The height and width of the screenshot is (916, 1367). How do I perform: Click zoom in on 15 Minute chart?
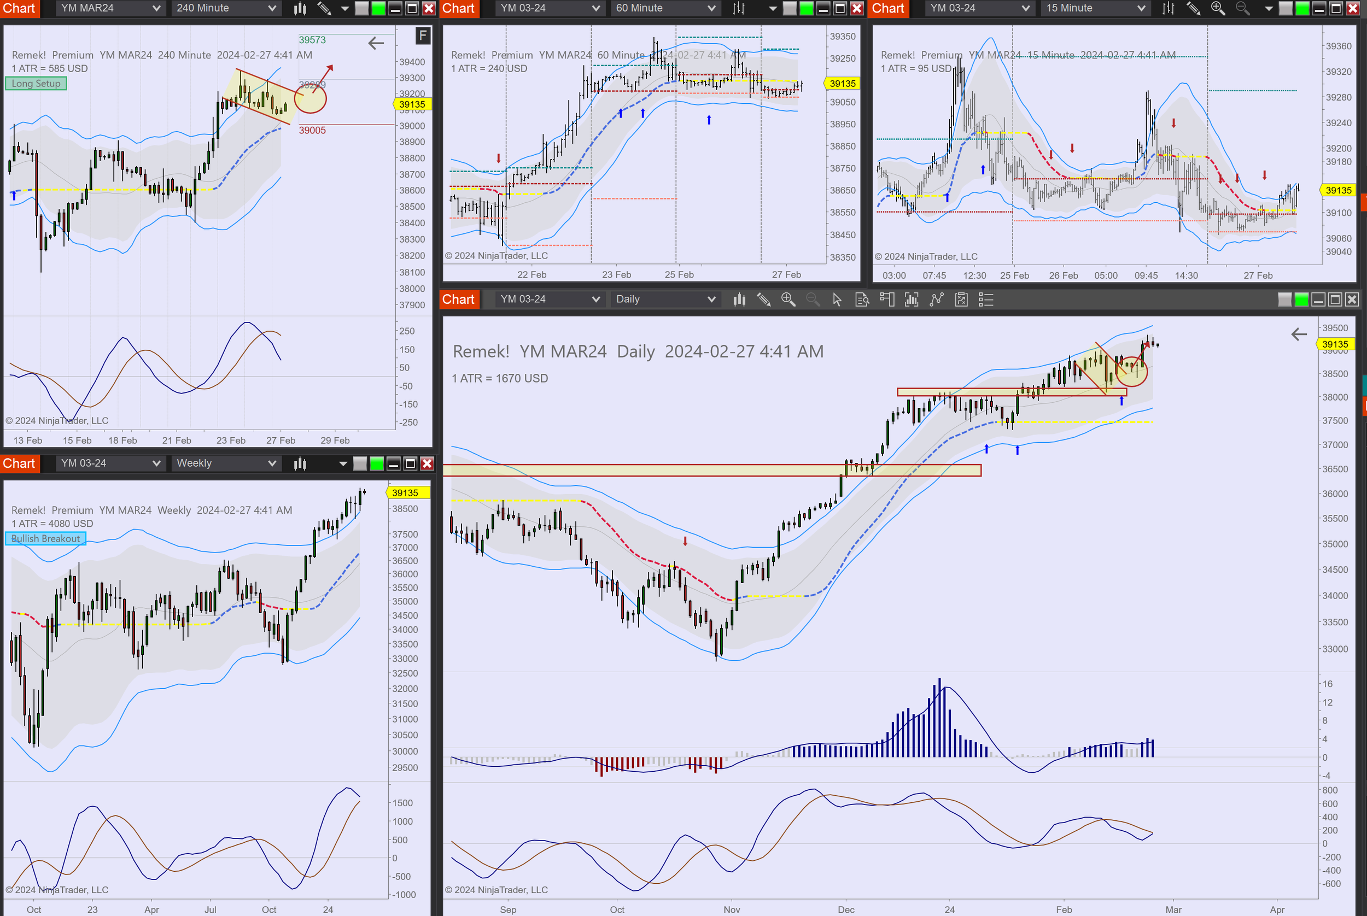[x=1218, y=8]
